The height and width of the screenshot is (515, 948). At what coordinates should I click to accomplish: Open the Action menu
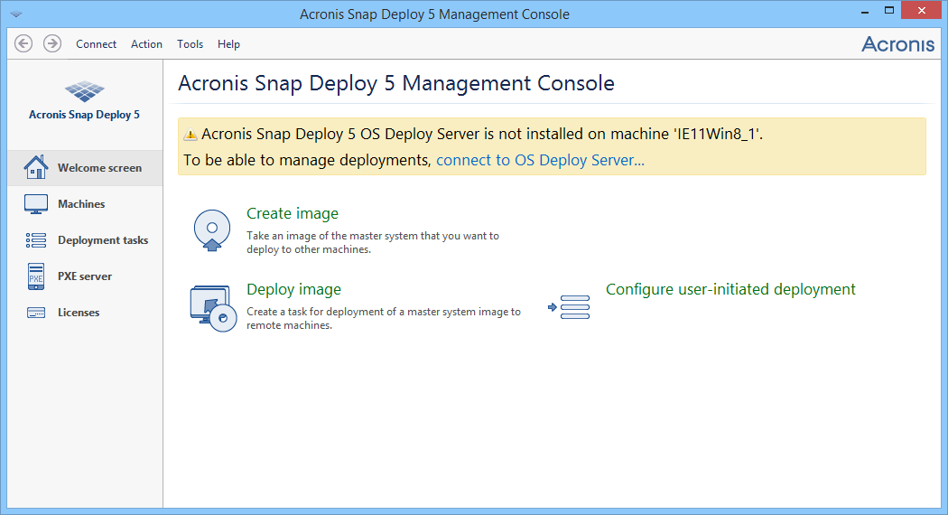[146, 44]
